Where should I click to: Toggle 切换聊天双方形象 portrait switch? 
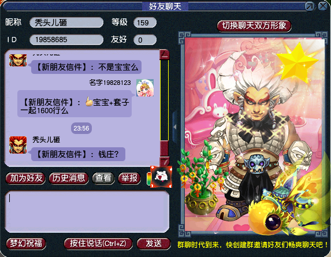pyautogui.click(x=254, y=26)
